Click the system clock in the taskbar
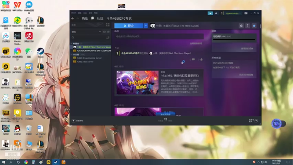The width and height of the screenshot is (293, 165). tap(276, 162)
